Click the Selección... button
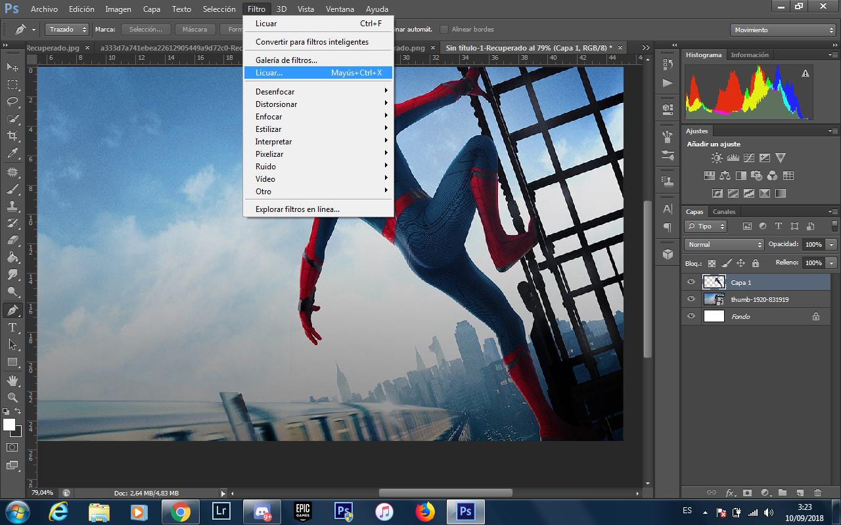The image size is (841, 525). 146,30
